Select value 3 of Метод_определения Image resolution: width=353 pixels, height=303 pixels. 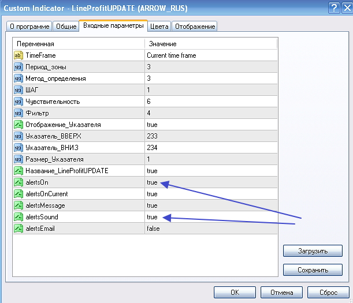148,78
